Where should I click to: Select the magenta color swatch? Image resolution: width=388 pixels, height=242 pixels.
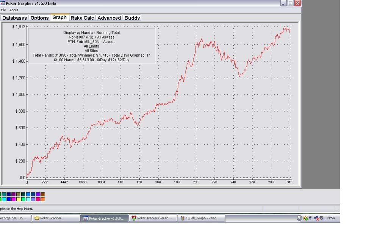tap(14, 199)
